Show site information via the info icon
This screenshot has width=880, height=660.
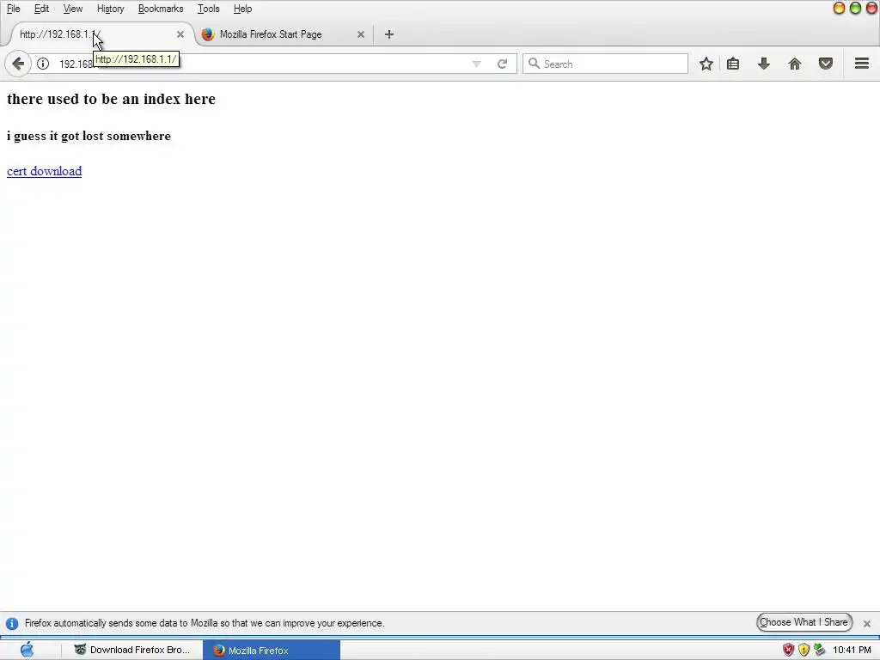click(x=43, y=64)
